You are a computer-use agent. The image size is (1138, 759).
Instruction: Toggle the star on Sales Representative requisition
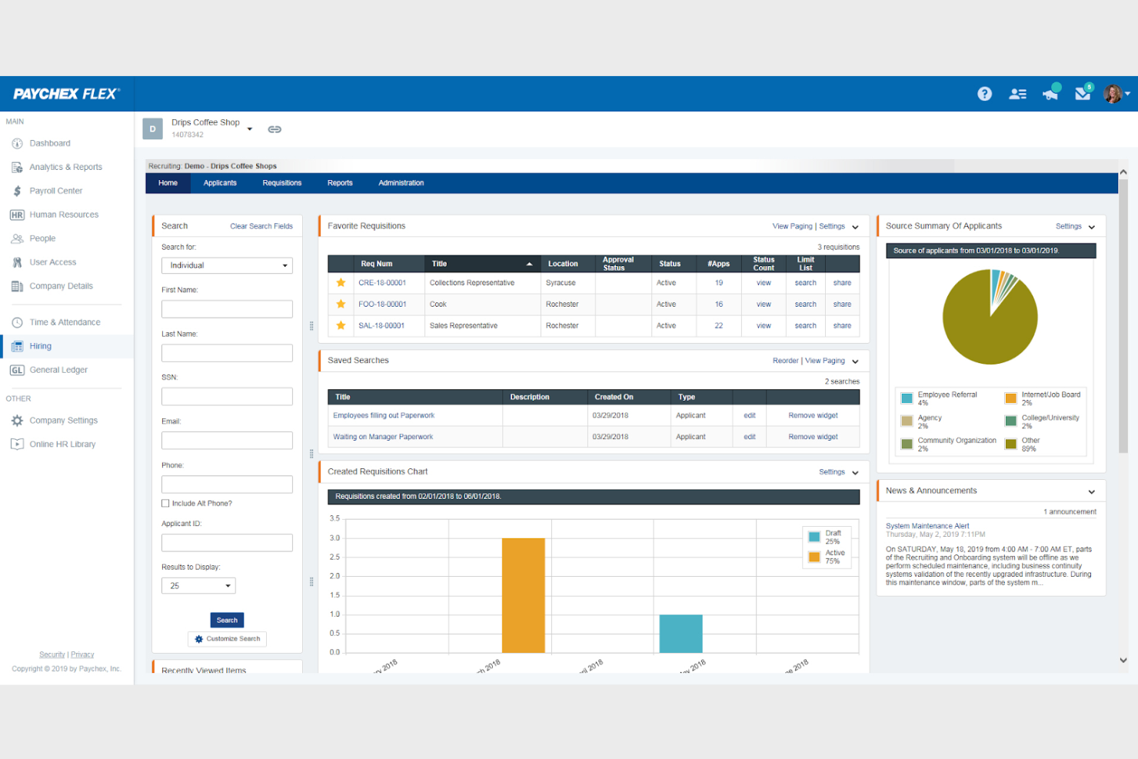[341, 325]
